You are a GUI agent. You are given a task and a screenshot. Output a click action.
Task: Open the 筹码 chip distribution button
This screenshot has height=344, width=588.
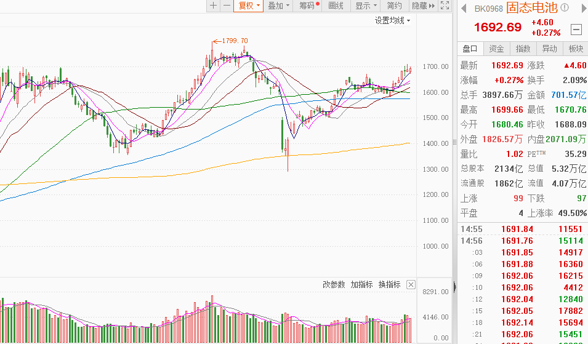pos(308,6)
